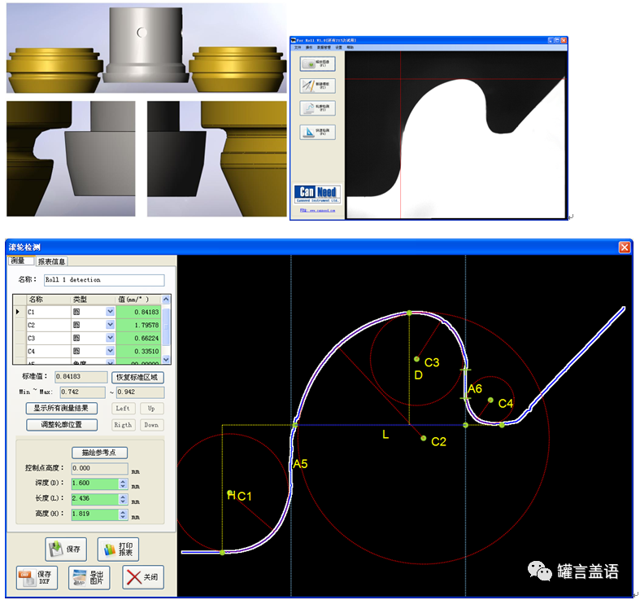Viewport: 640px width, 600px height.
Task: Click the 高度(H) spinner arrows
Action: click(124, 515)
